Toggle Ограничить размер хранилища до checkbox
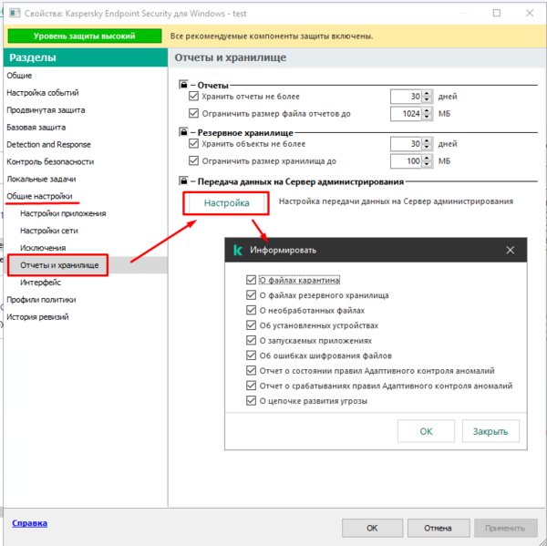Image resolution: width=547 pixels, height=546 pixels. [x=193, y=160]
